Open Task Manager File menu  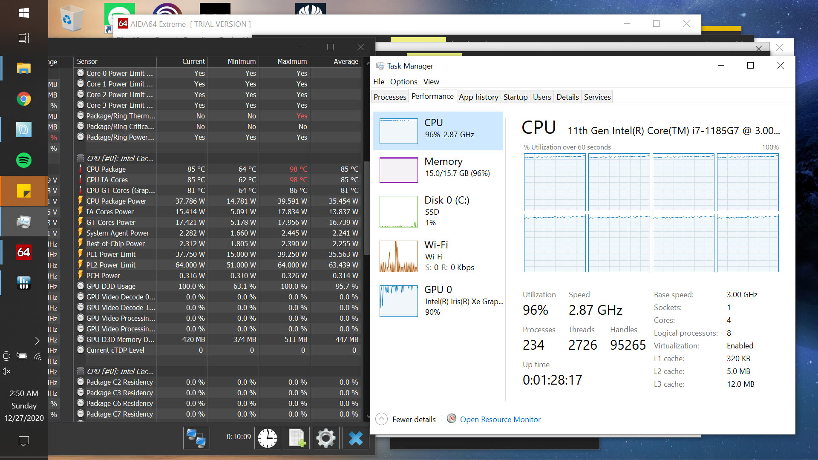378,81
